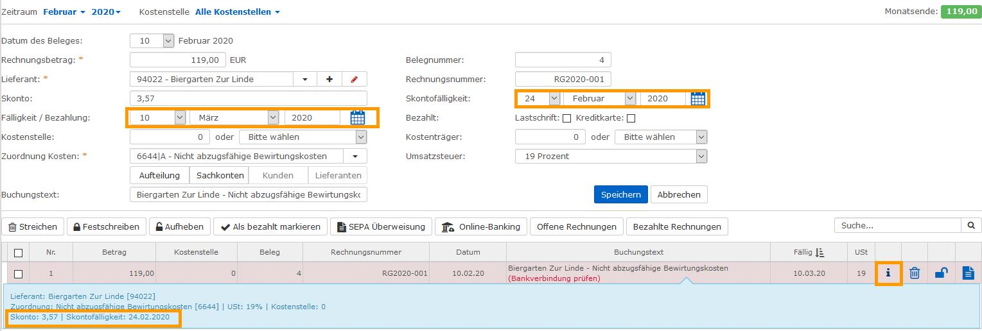Switch to Kunden tab
The image size is (982, 331).
pos(278,175)
